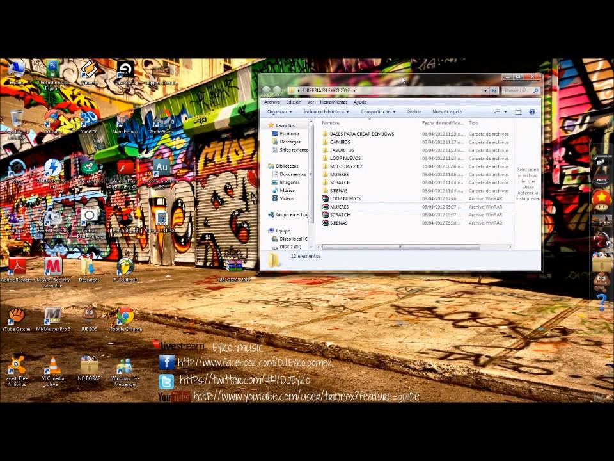Screen dimensions: 614x461
Task: Open McAfee Security Scan Plus icon
Action: click(53, 273)
